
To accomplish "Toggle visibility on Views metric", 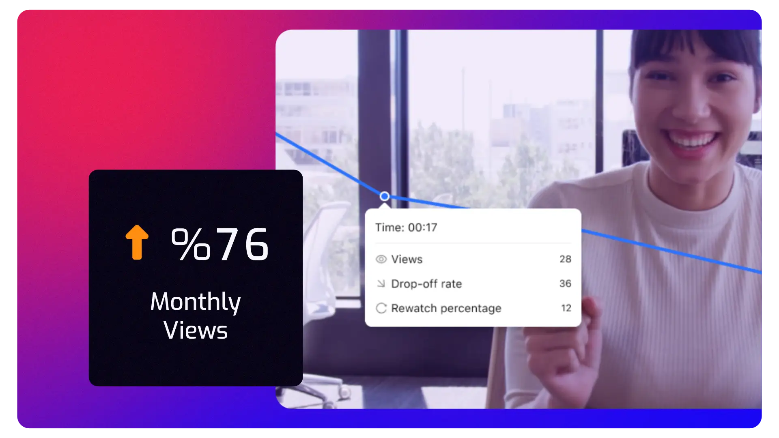I will tap(381, 259).
